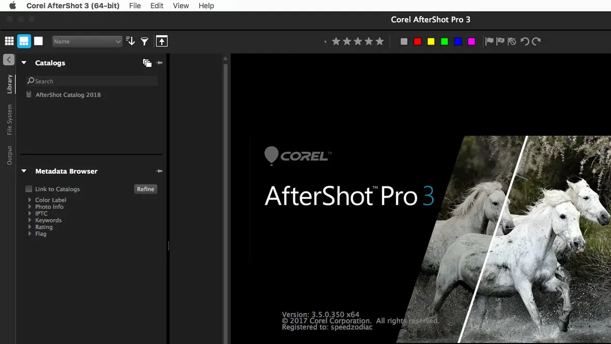Set rating to three stars
This screenshot has width=611, height=344.
point(358,41)
